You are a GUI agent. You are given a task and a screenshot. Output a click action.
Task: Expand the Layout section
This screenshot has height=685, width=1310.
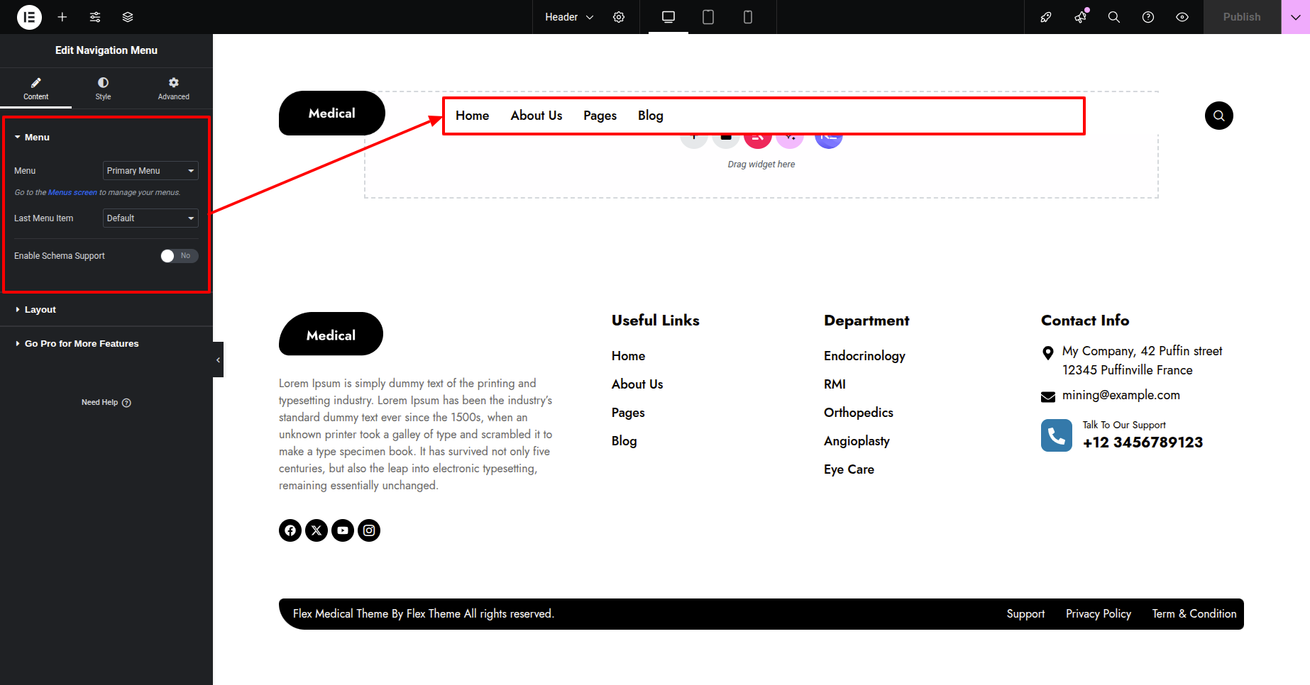click(35, 310)
